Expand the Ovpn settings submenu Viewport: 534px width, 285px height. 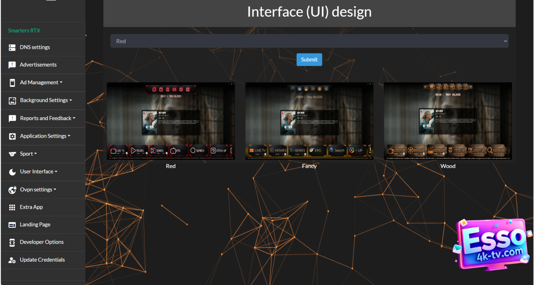[x=38, y=189]
